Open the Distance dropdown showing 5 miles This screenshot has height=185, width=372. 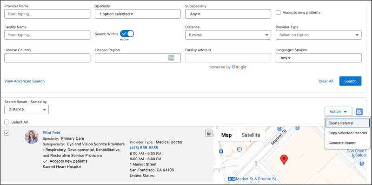click(228, 35)
